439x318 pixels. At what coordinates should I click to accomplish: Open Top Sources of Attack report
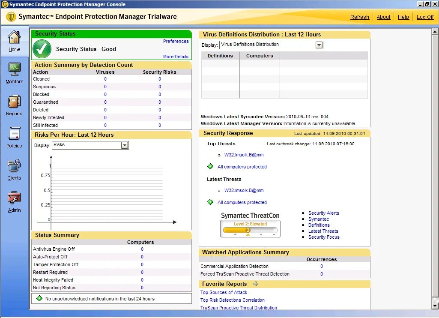pos(224,292)
